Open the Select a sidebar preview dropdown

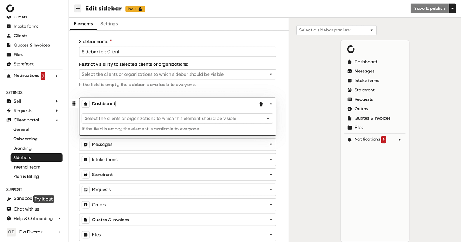(336, 30)
